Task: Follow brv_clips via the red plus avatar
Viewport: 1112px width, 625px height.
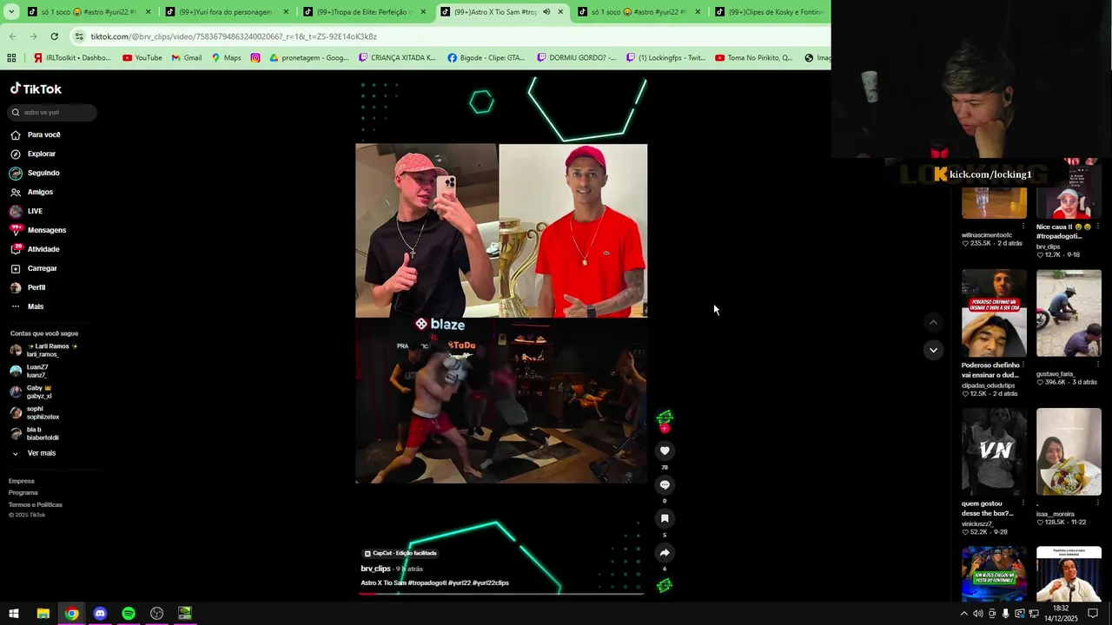Action: (665, 428)
